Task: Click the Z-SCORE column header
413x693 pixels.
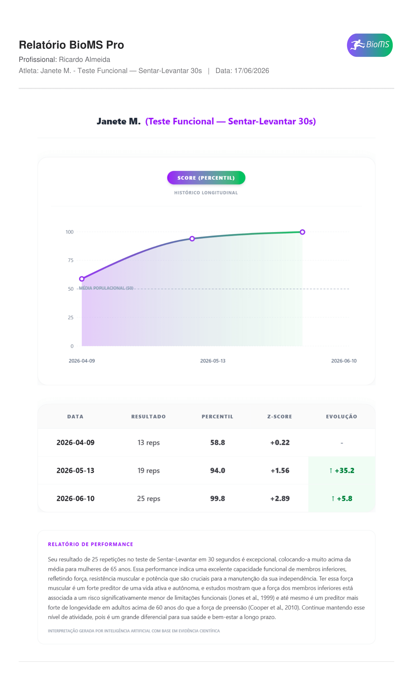Action: [280, 416]
